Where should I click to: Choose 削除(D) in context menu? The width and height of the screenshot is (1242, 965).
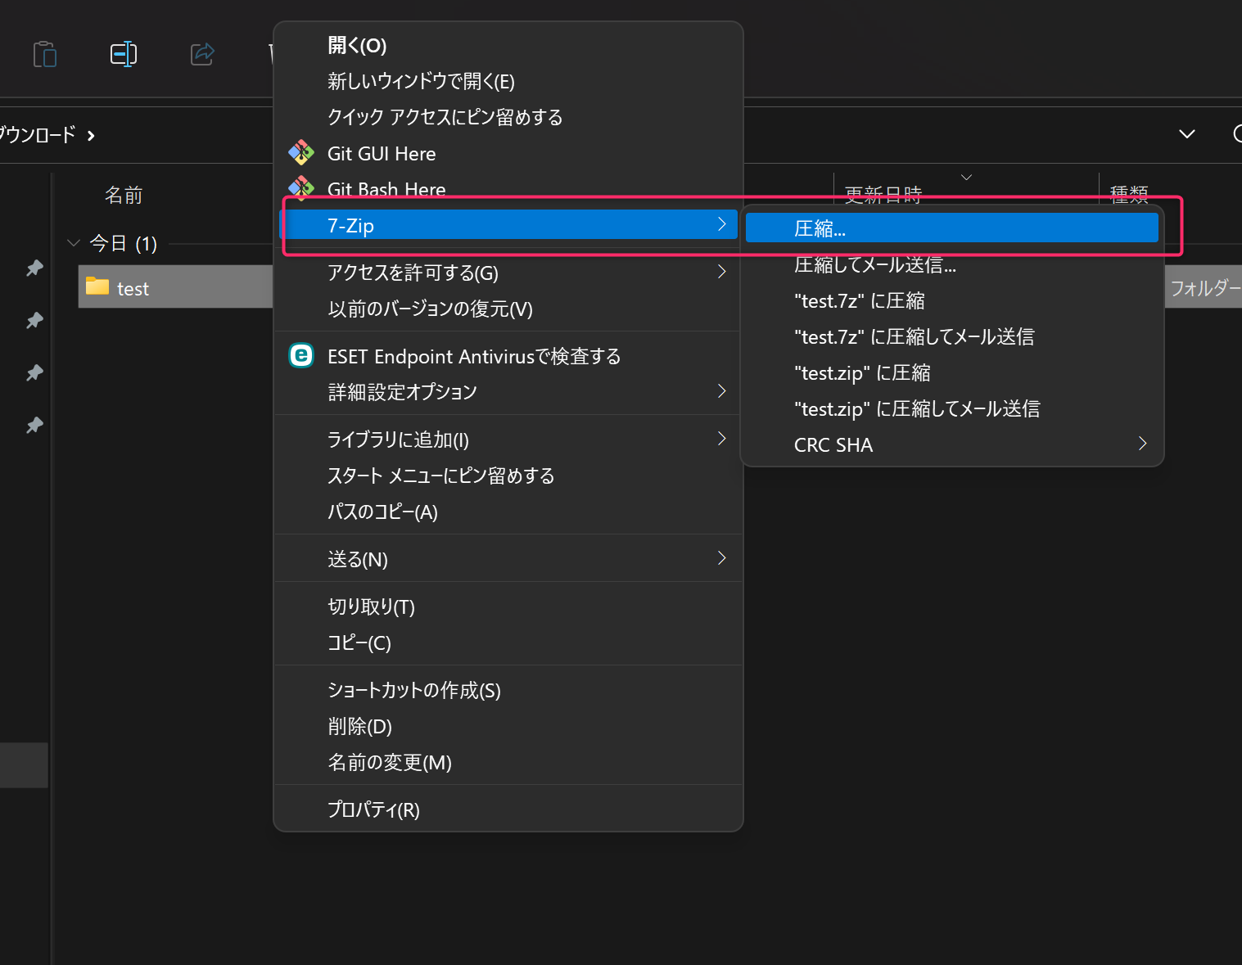tap(359, 726)
